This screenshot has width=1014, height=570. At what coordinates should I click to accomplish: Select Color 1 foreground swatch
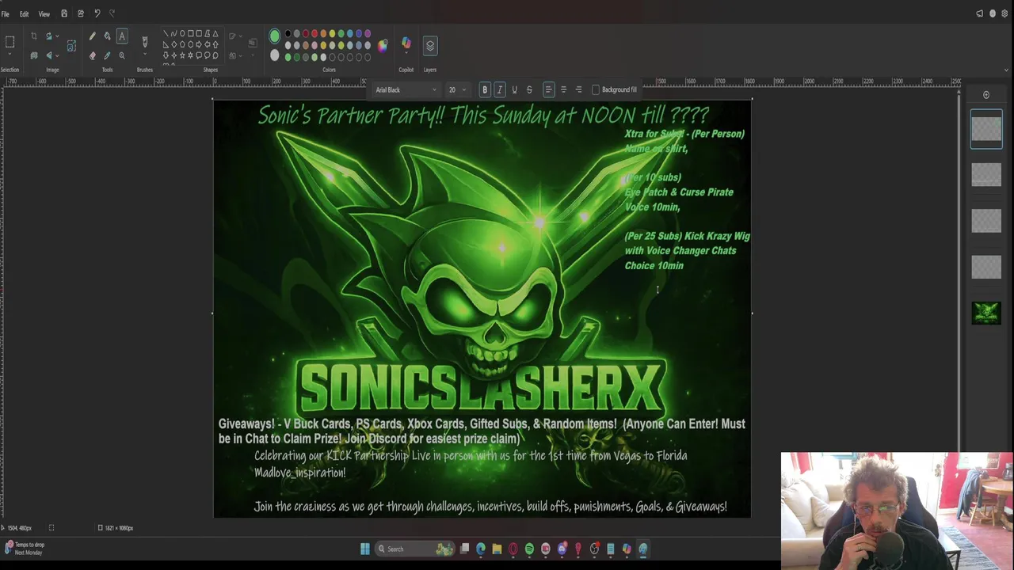(x=274, y=36)
